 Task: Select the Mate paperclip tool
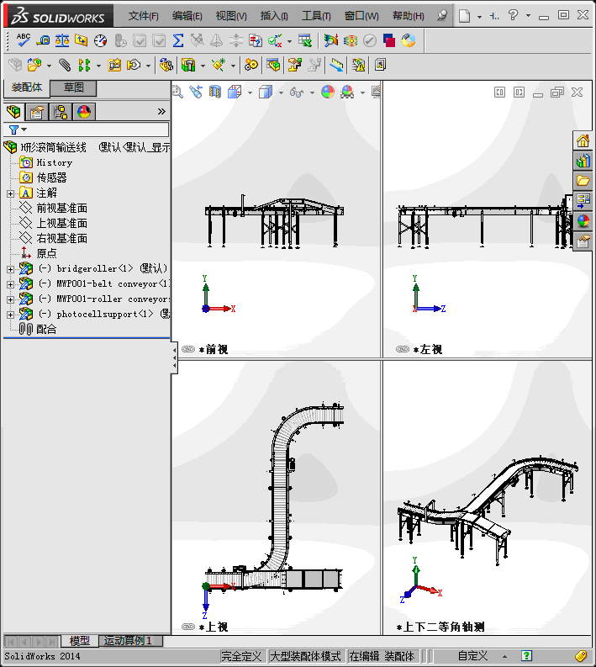65,65
